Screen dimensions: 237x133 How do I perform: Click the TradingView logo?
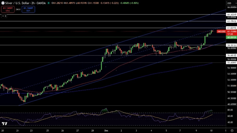[4, 124]
